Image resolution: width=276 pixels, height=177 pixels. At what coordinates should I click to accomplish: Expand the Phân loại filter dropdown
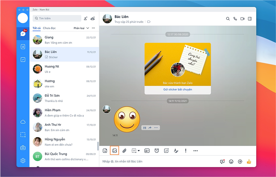pos(81,28)
